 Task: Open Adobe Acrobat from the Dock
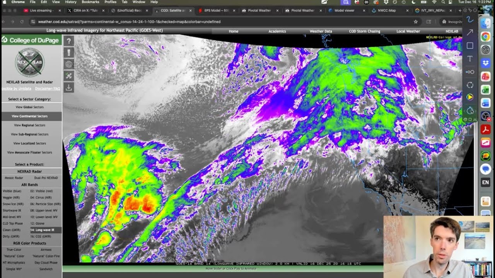(x=486, y=129)
